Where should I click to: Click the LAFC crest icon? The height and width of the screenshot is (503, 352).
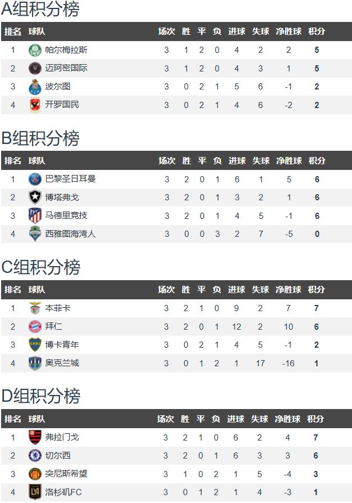[35, 492]
